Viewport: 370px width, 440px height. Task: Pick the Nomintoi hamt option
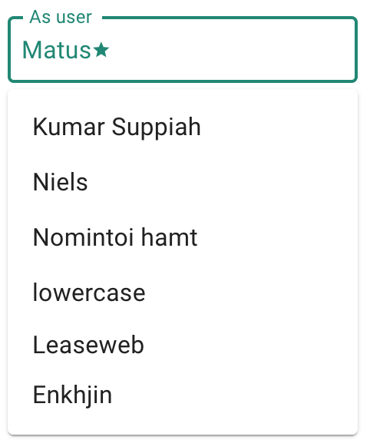[x=183, y=237]
